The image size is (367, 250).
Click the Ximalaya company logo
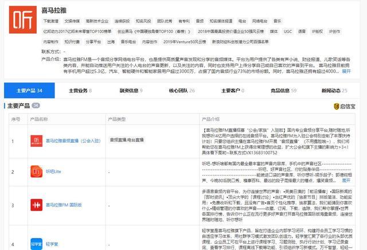coord(23,19)
